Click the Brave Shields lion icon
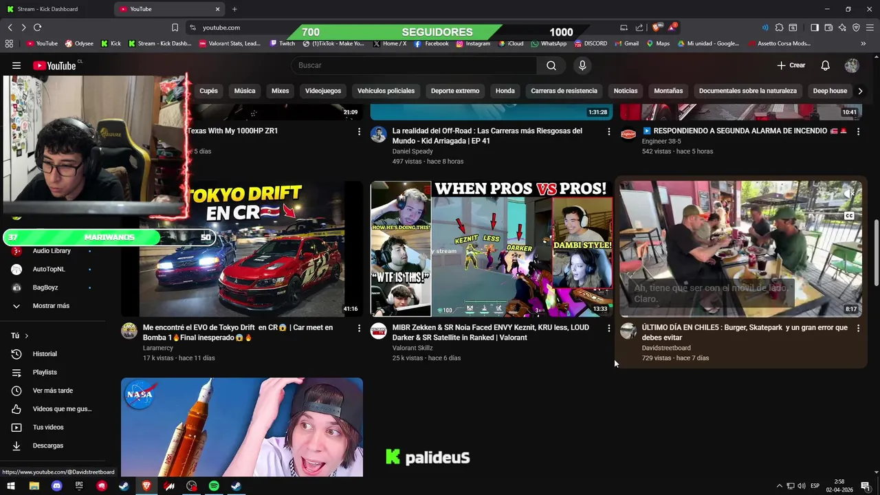This screenshot has height=495, width=880. 657,27
